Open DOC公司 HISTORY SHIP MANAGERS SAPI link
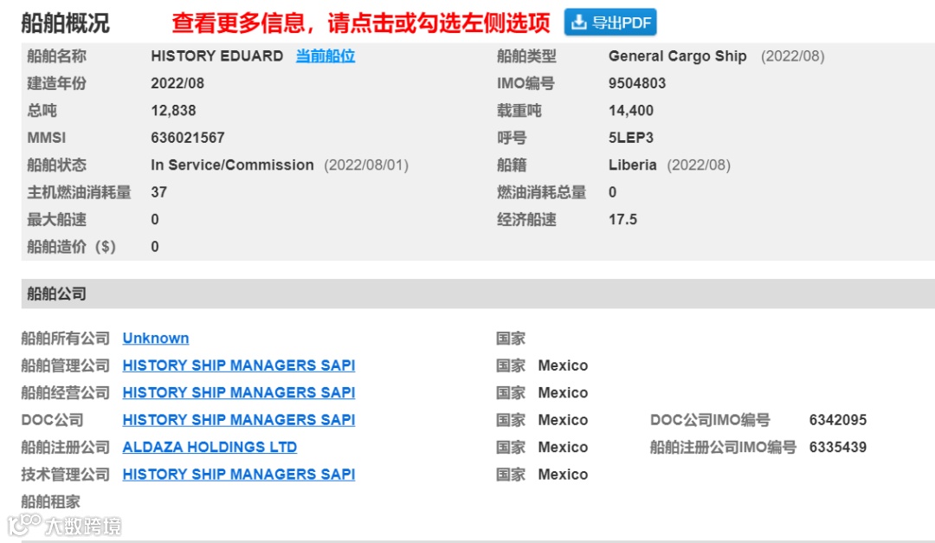Viewport: 935px width, 543px height. 239,420
